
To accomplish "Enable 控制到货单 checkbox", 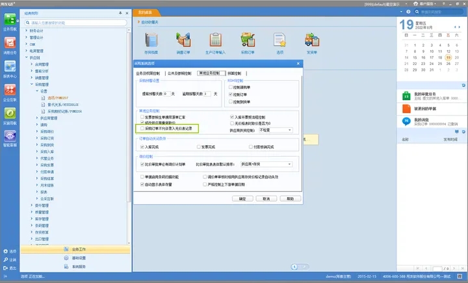I will coord(230,101).
